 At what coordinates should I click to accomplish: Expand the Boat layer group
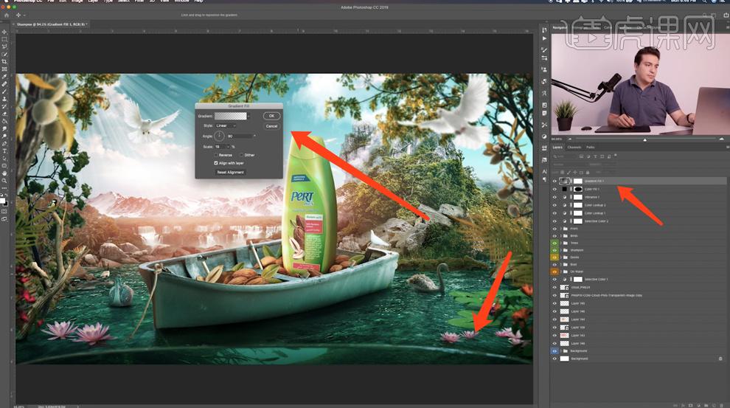point(561,265)
